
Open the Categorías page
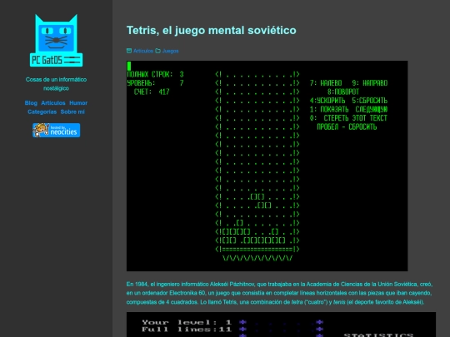[x=42, y=112]
